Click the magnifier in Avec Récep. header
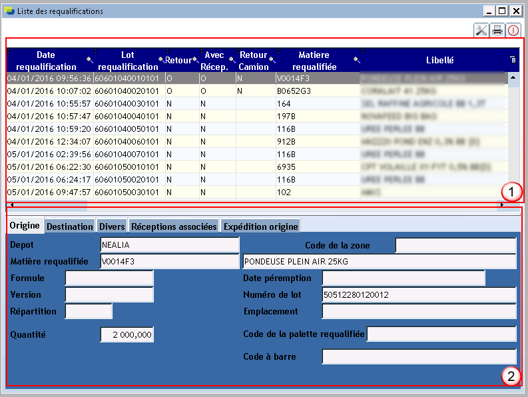The height and width of the screenshot is (397, 528). tap(232, 60)
